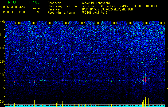
Task: Click the 0.8 kHz axis label
Action: coord(2,75)
